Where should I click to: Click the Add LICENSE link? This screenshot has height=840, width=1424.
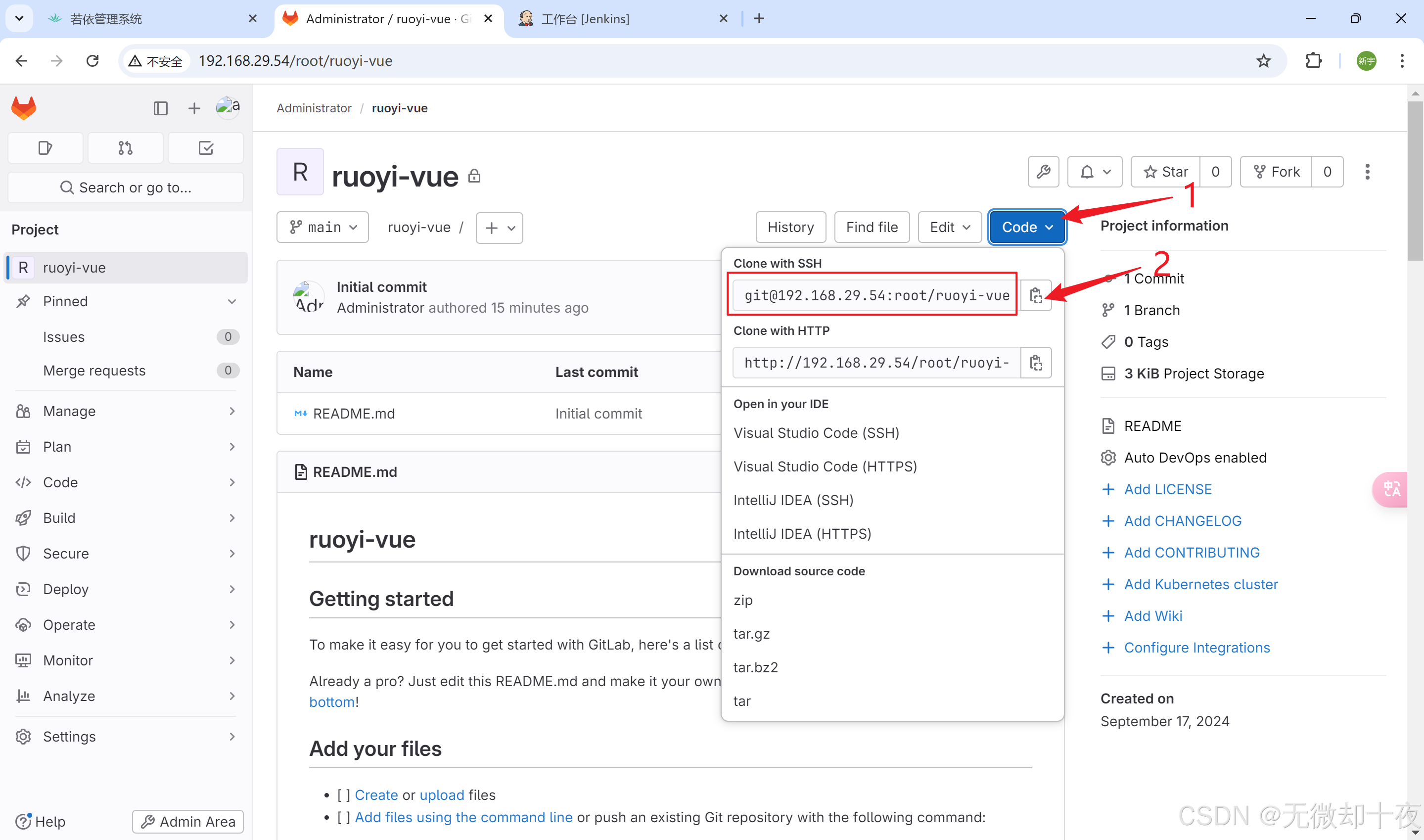pyautogui.click(x=1167, y=489)
